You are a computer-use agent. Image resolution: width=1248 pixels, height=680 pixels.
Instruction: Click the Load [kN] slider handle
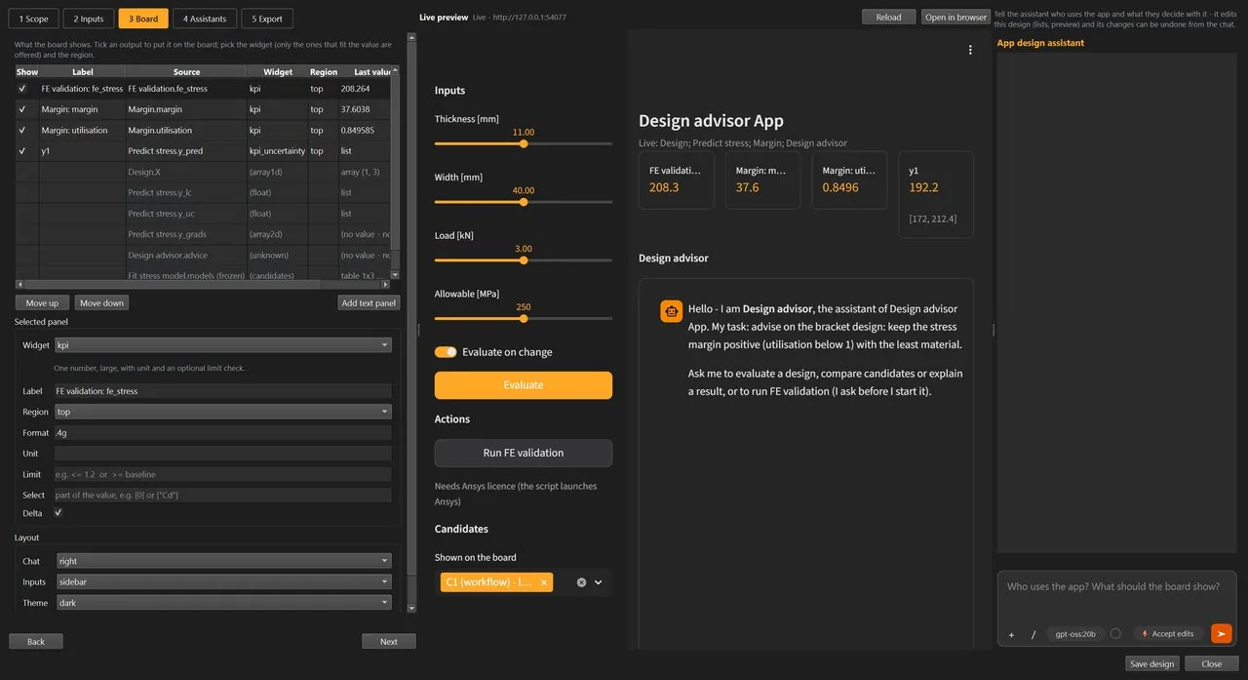click(524, 260)
